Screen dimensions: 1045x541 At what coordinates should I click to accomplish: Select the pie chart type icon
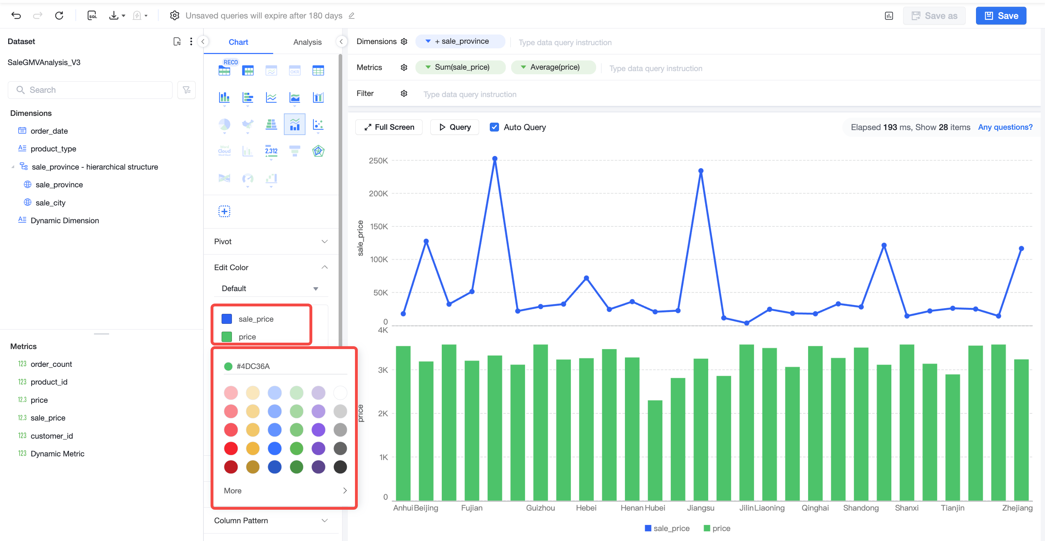[224, 124]
